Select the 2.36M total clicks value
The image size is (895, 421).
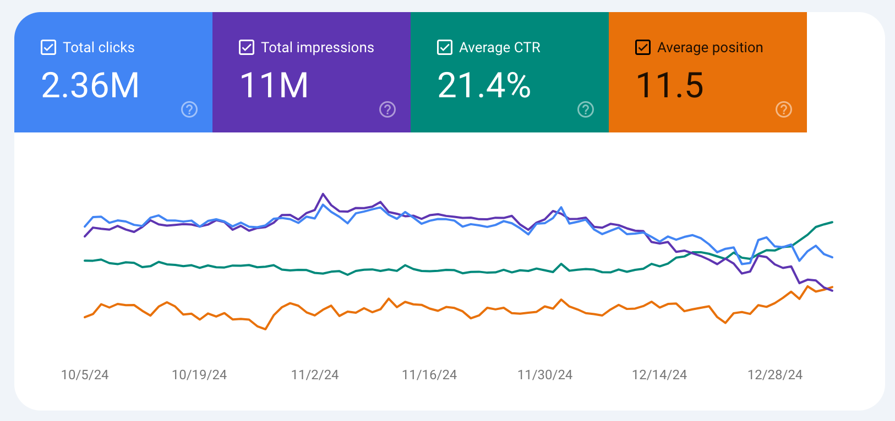tap(90, 85)
